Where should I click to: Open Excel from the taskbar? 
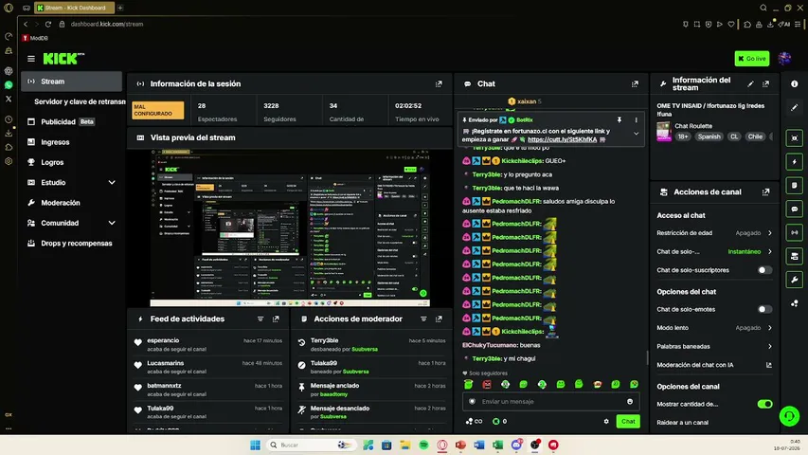[498, 445]
